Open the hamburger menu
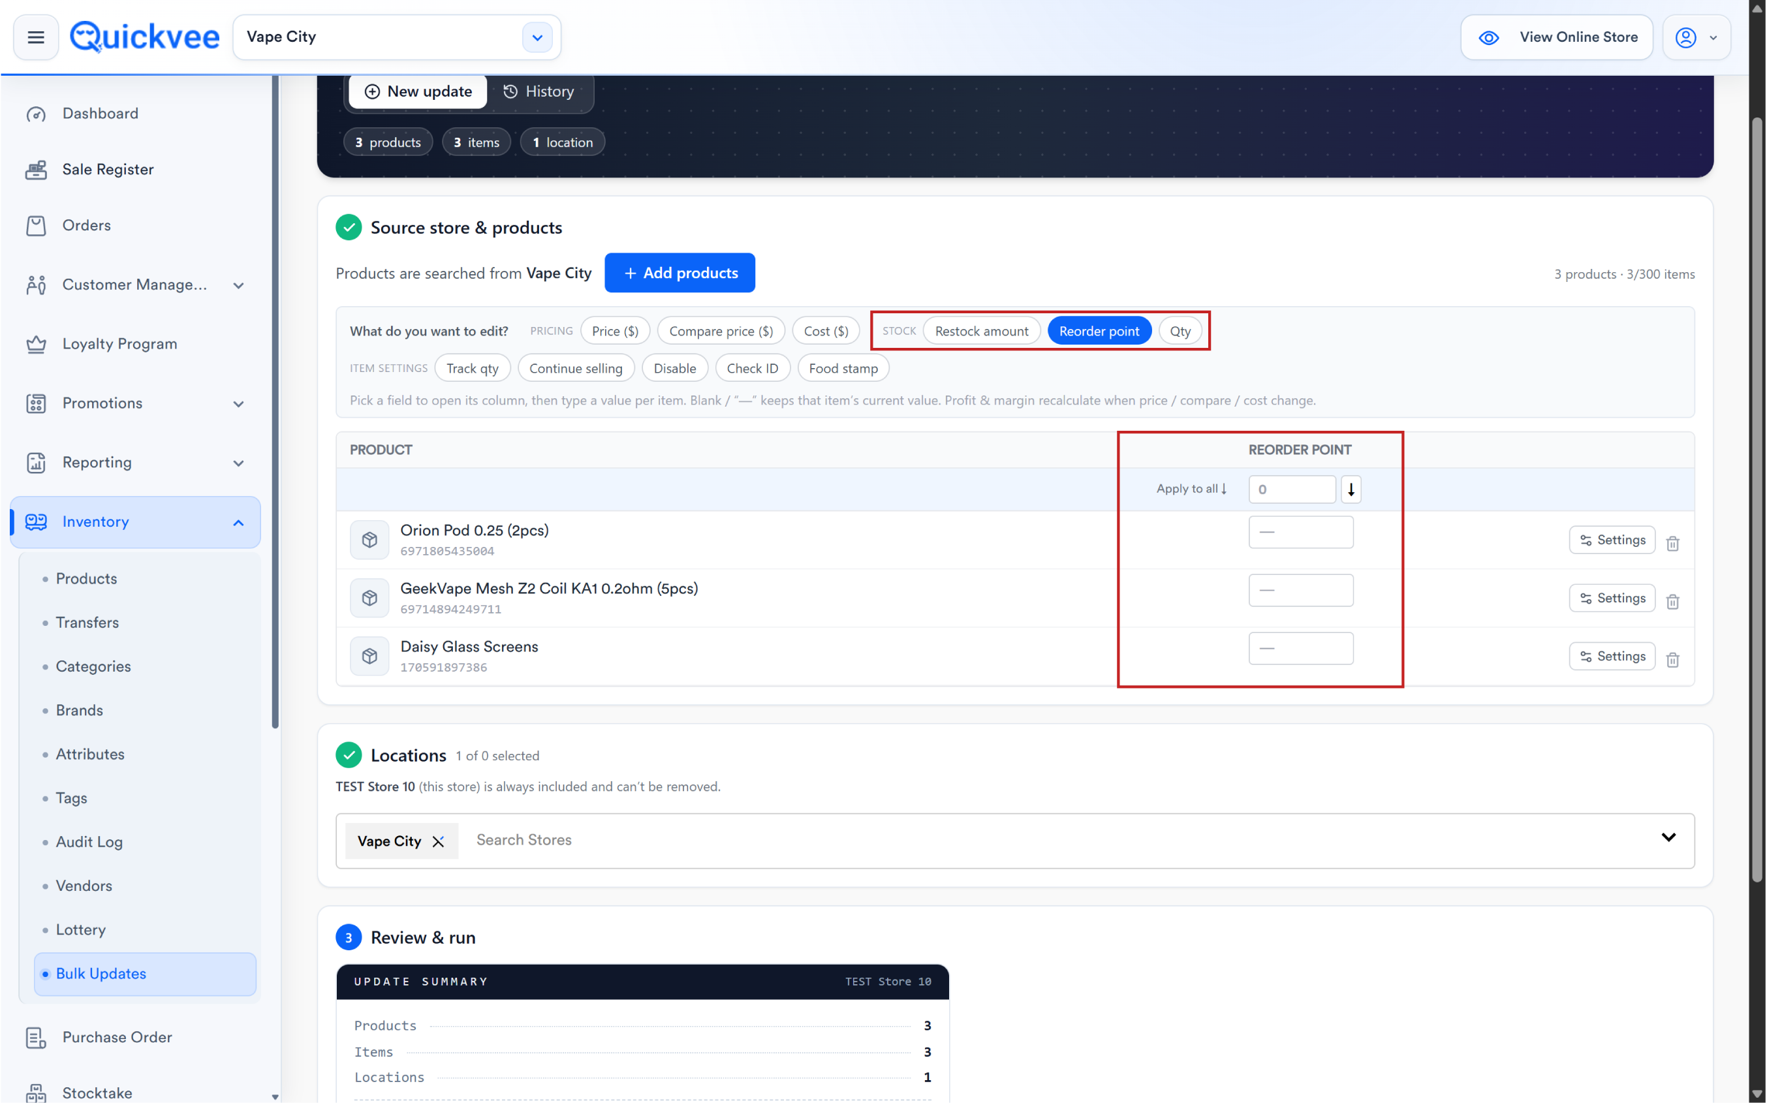1767x1103 pixels. pyautogui.click(x=36, y=37)
